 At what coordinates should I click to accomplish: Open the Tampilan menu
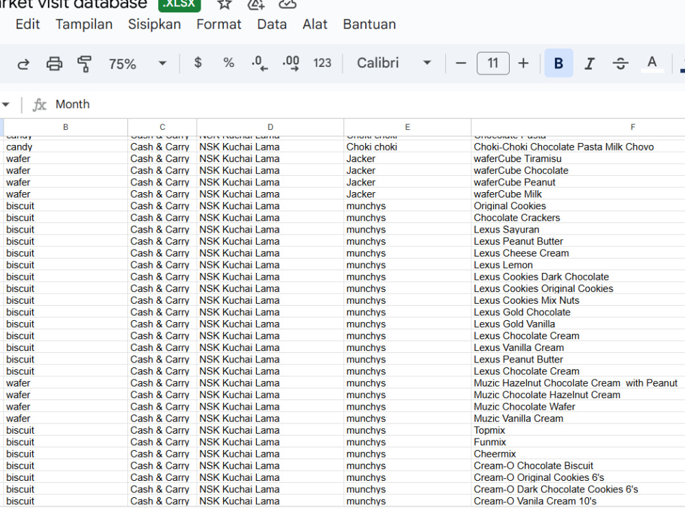tap(84, 24)
